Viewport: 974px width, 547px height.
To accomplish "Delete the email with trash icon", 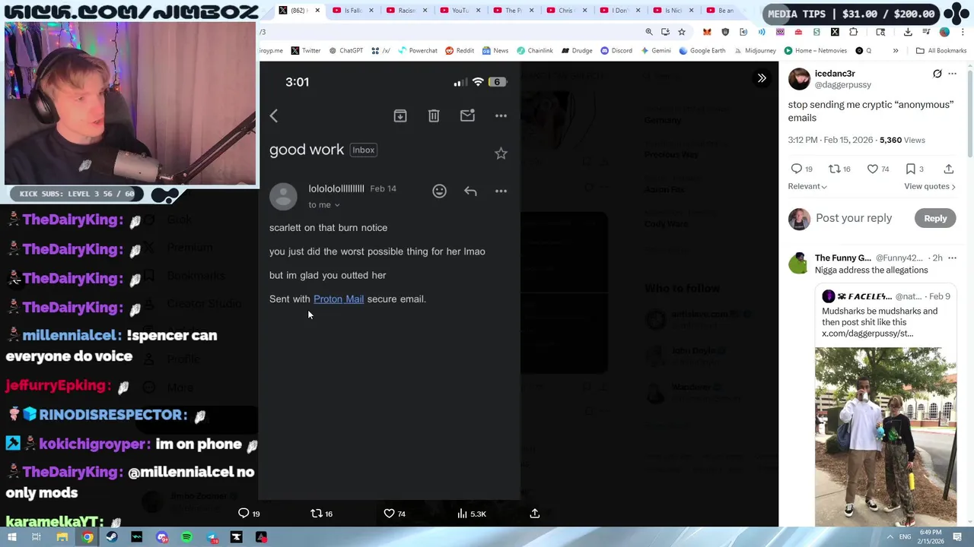I will click(434, 115).
